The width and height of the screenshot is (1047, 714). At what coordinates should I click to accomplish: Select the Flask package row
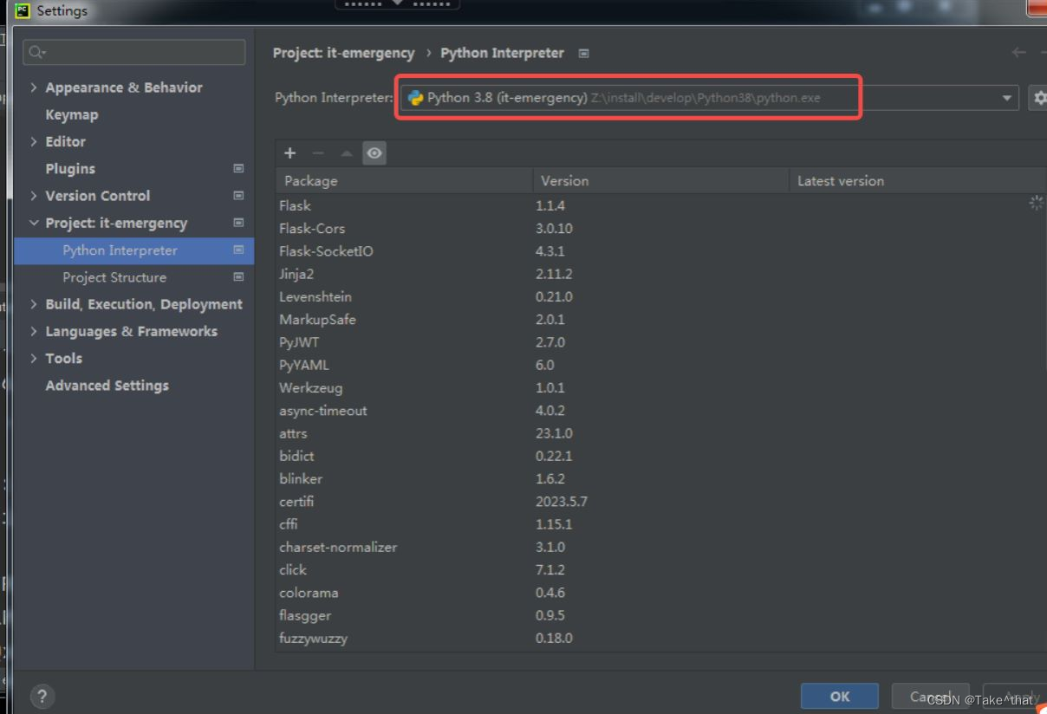click(661, 205)
